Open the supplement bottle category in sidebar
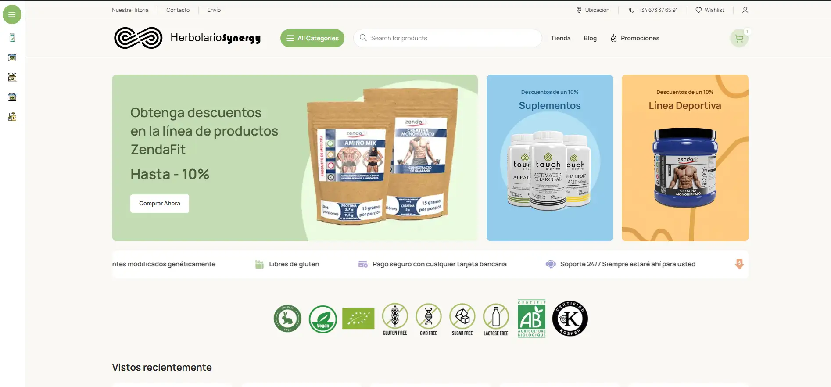The image size is (831, 387). 12,38
